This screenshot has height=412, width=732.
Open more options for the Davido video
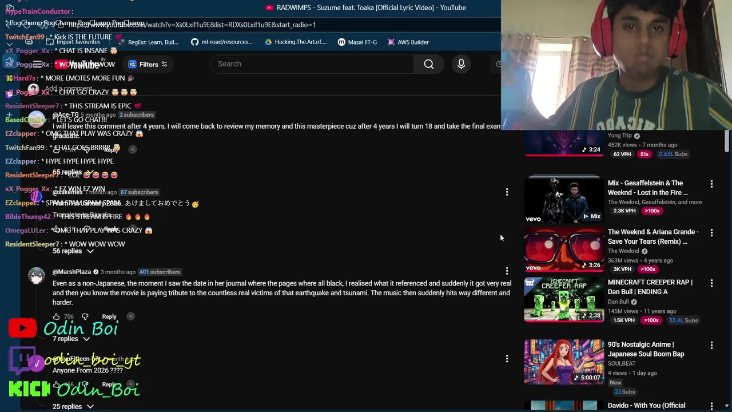[711, 406]
